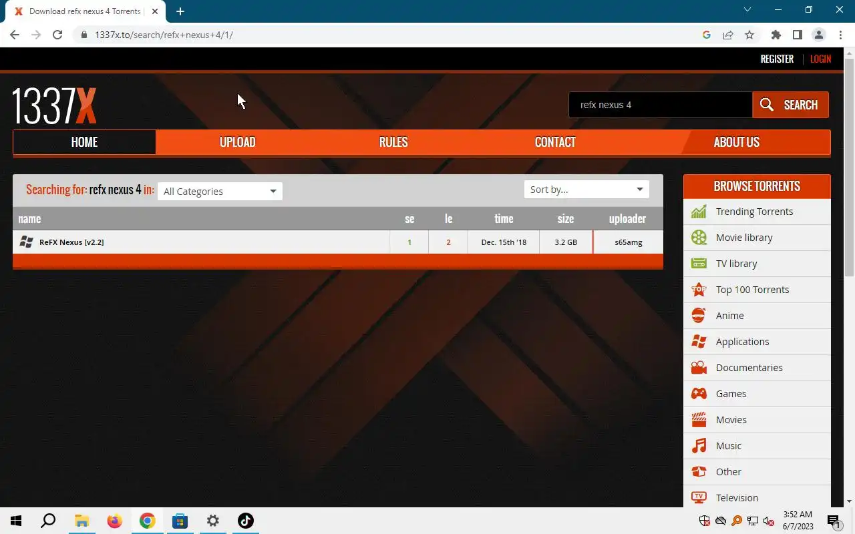The height and width of the screenshot is (534, 855).
Task: Click the leechers value 2
Action: [x=448, y=242]
